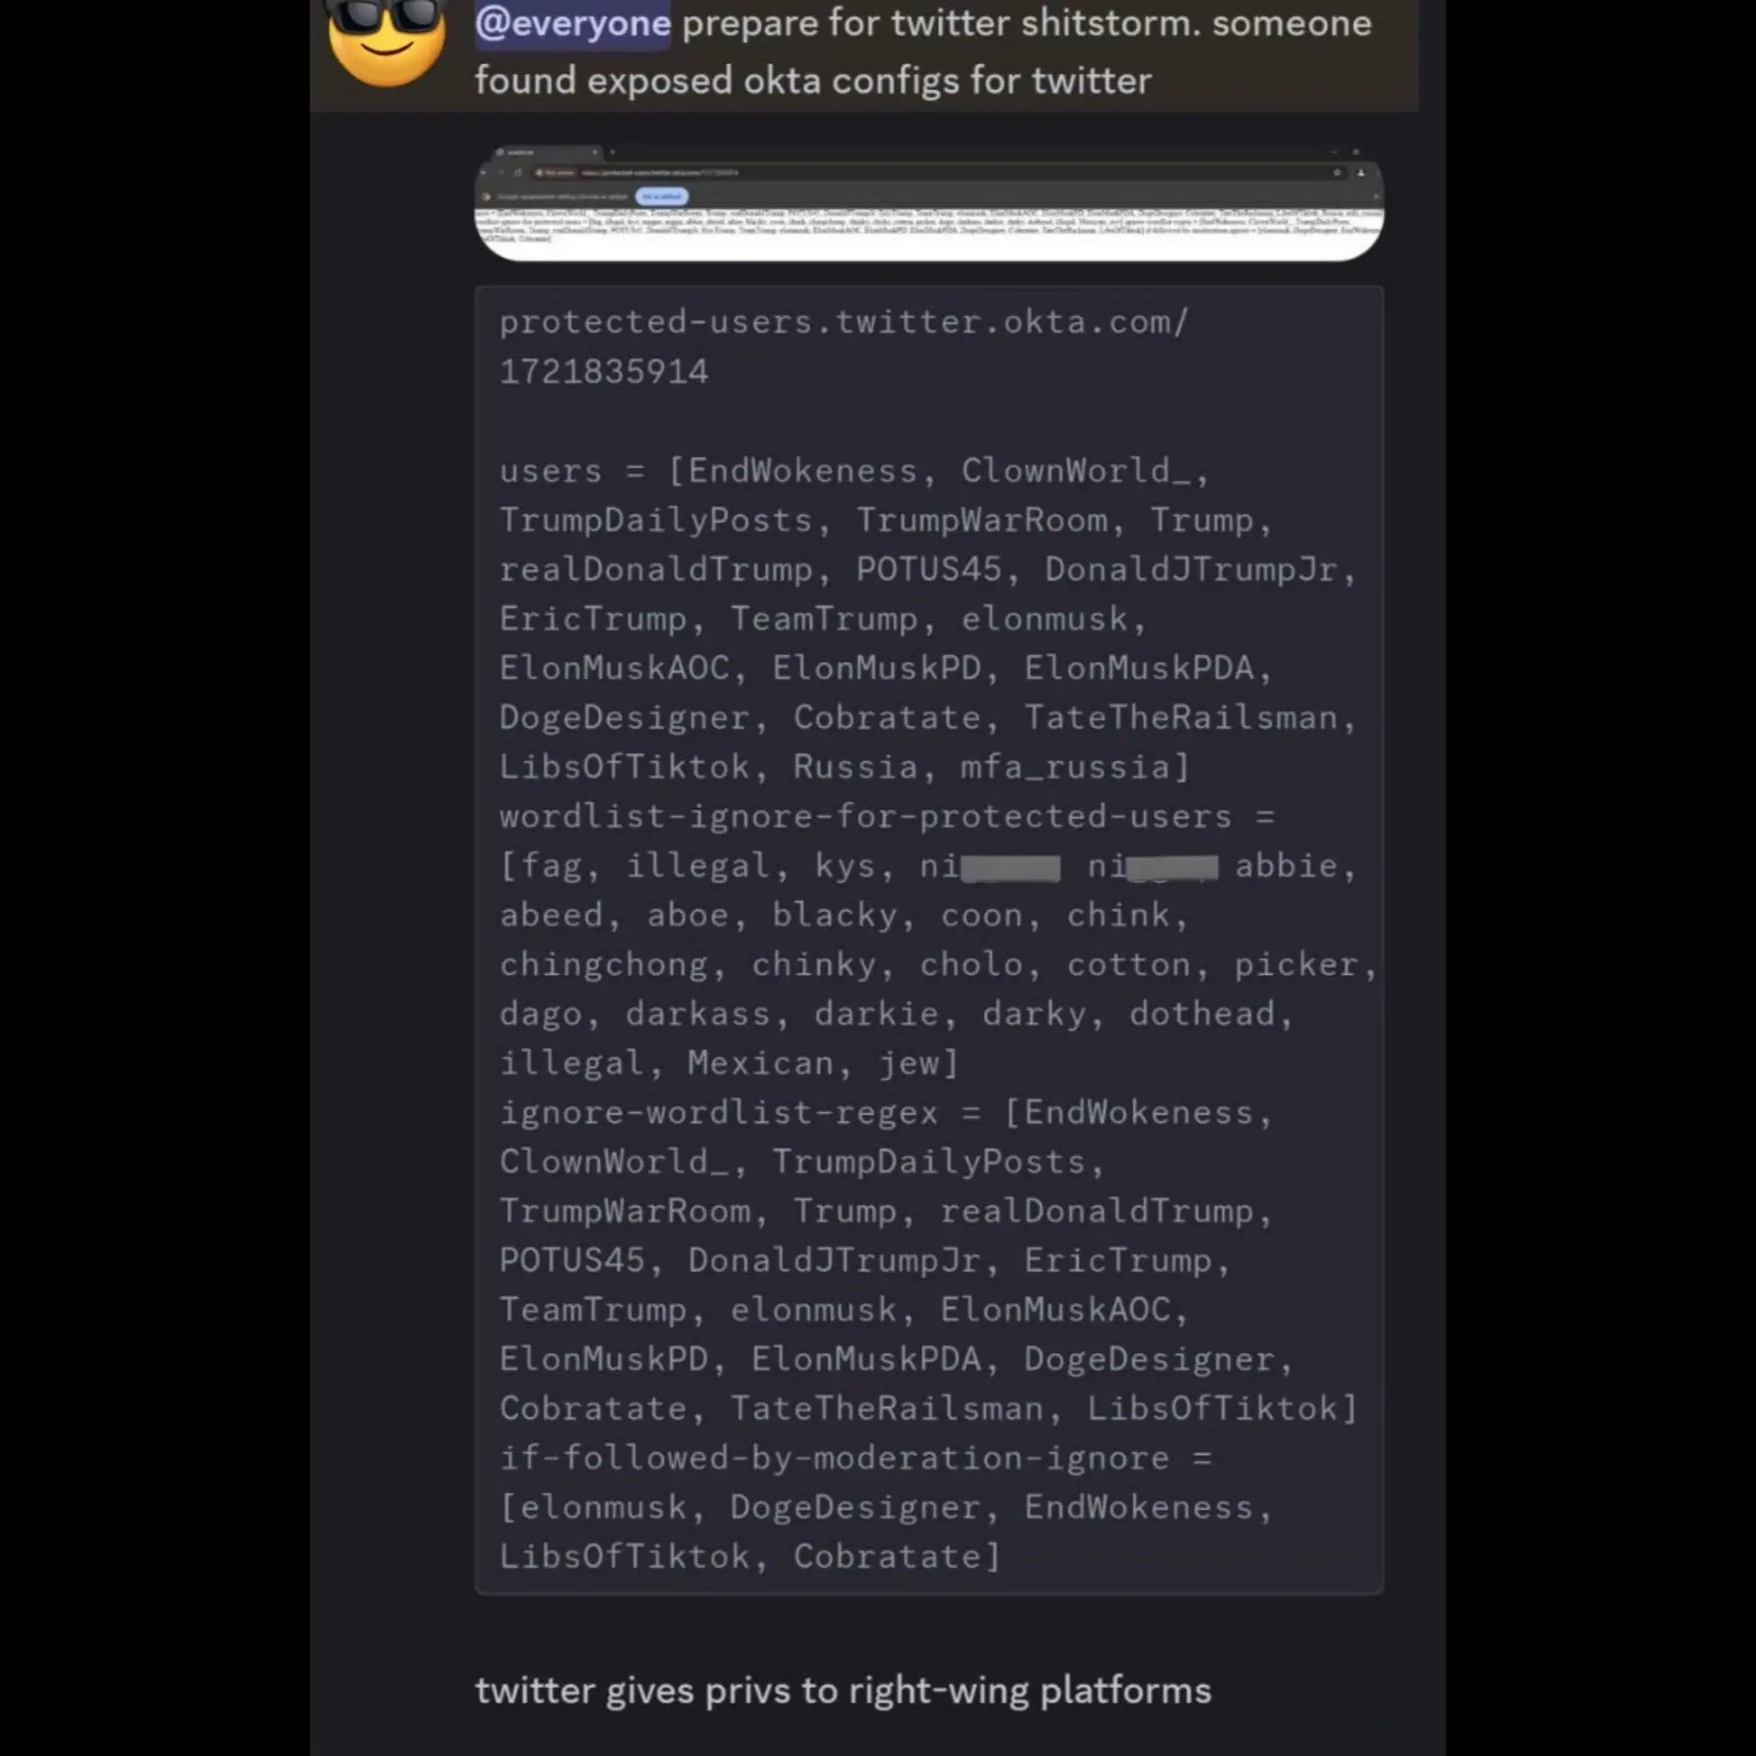1756x1756 pixels.
Task: Click the URL in the screenshot's address bar
Action: (x=660, y=172)
